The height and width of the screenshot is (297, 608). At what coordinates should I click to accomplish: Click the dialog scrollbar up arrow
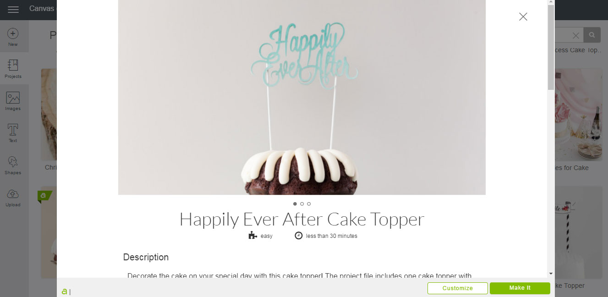pyautogui.click(x=551, y=2)
